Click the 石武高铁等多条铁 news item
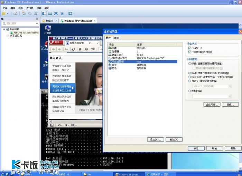The height and width of the screenshot is (176, 242). tap(62, 78)
